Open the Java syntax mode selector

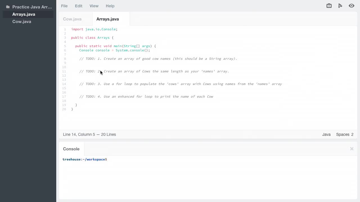click(326, 134)
